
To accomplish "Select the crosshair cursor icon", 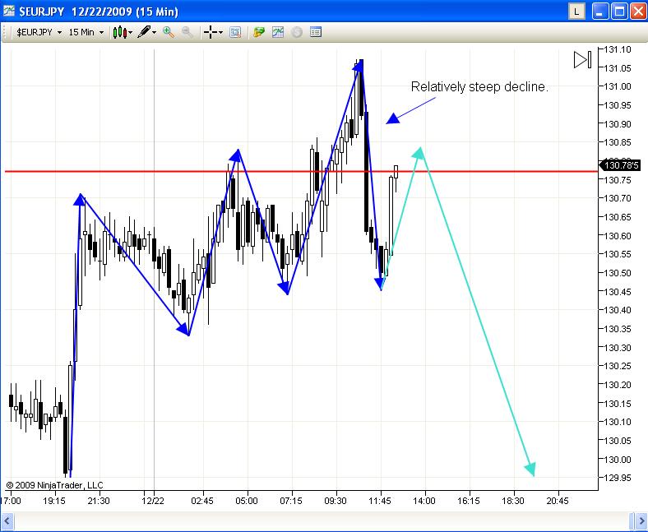I will click(211, 32).
